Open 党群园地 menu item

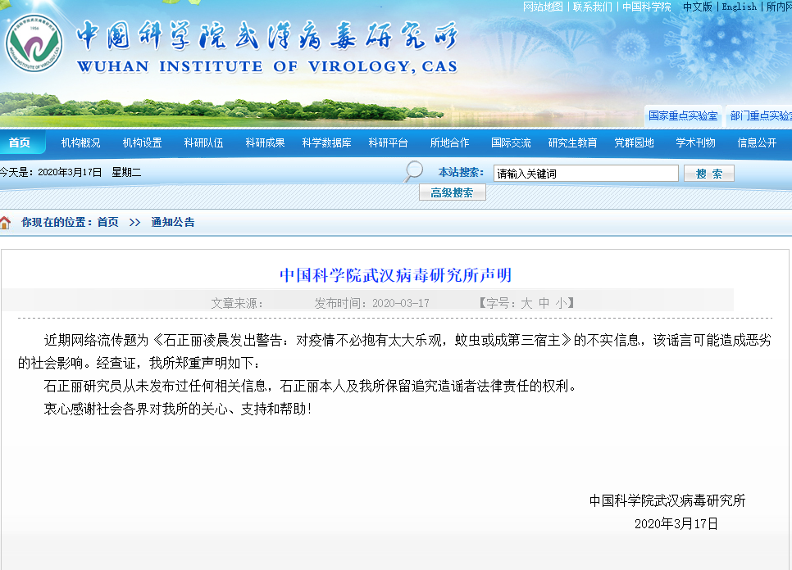[x=634, y=142]
